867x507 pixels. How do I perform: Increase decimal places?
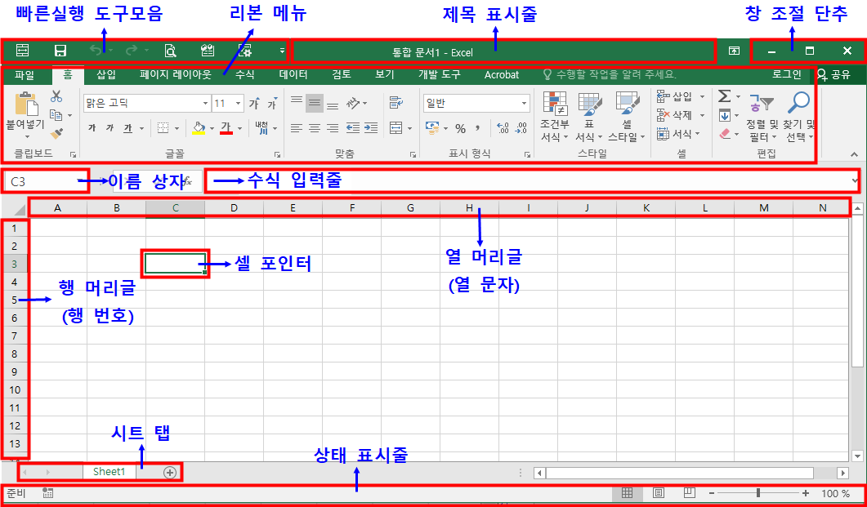pos(503,129)
